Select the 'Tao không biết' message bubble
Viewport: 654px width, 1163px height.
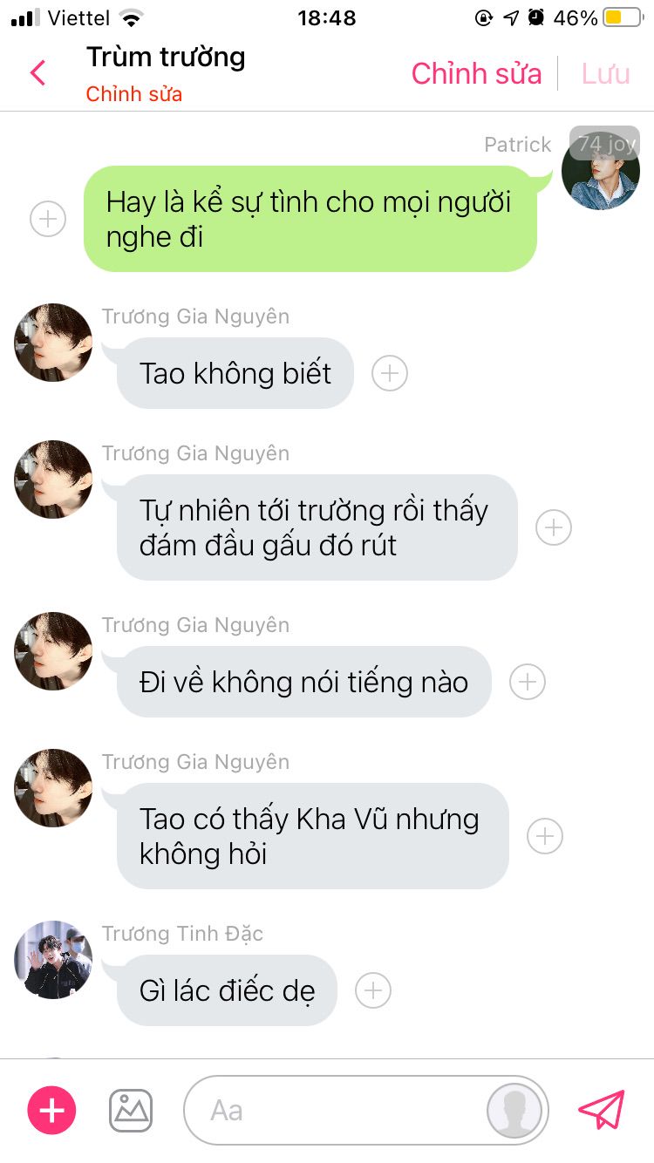(x=235, y=373)
